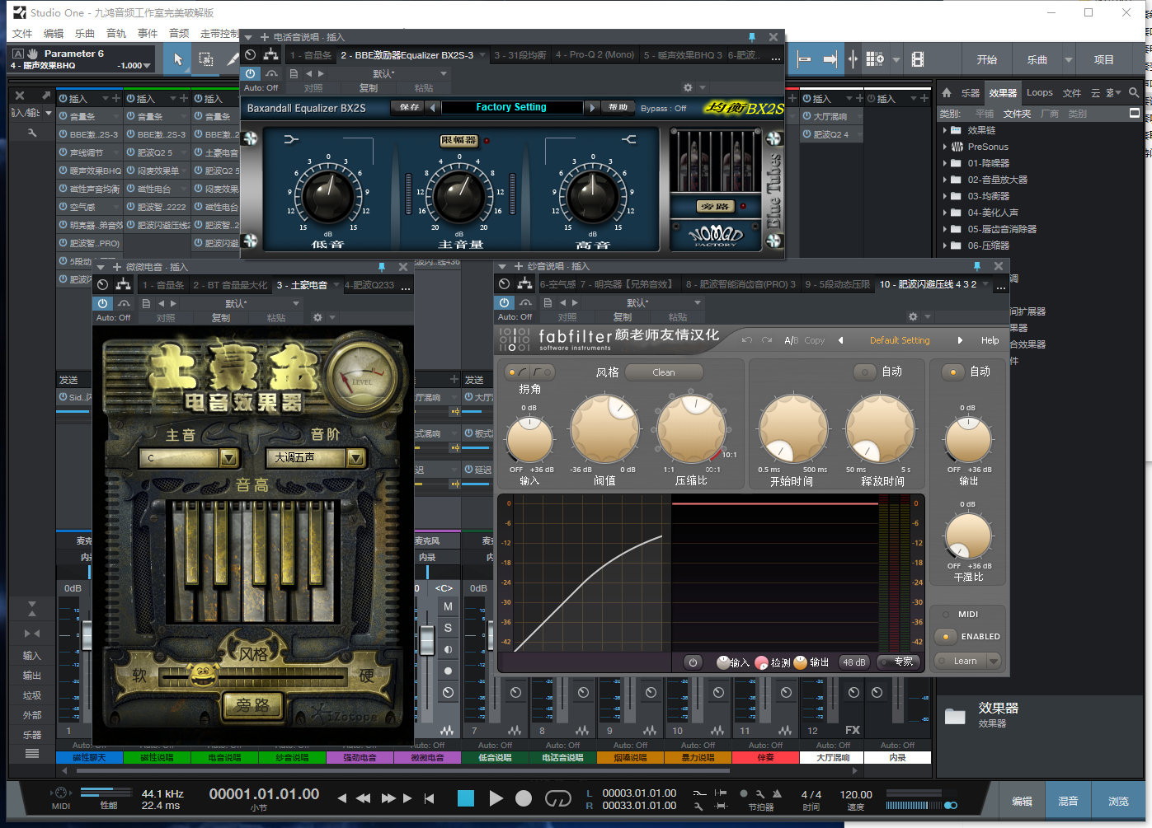Open the fabfilter plugin's gear settings
Viewport: 1152px width, 828px height.
pyautogui.click(x=913, y=316)
